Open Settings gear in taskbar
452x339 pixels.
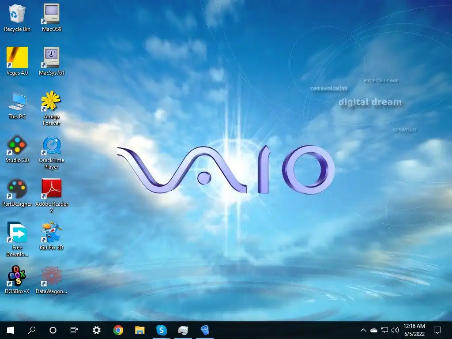(96, 330)
